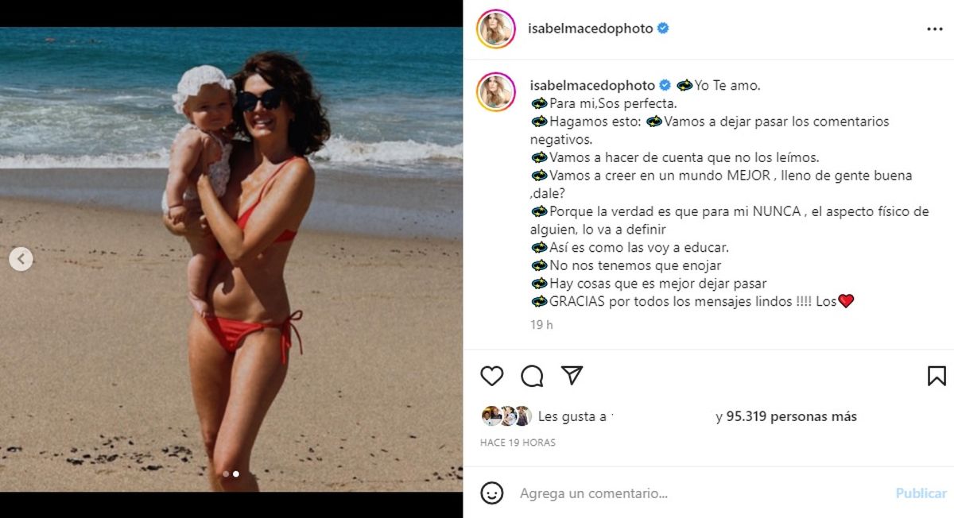Viewport: 954px width, 518px height.
Task: Save the post with the bookmark icon
Action: point(937,376)
